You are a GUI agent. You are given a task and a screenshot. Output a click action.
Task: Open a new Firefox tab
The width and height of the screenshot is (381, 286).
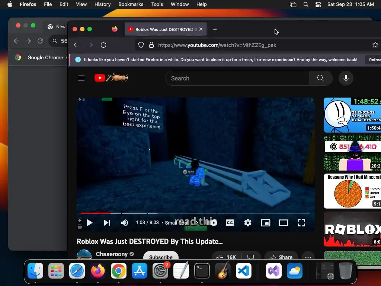[215, 29]
